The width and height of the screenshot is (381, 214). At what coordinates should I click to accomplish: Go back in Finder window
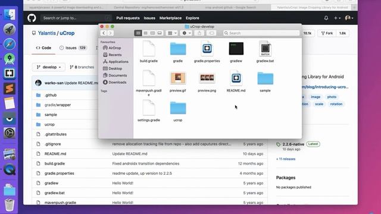[x=104, y=33]
